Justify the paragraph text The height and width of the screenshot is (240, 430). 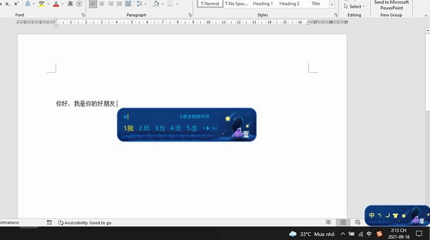point(119,4)
